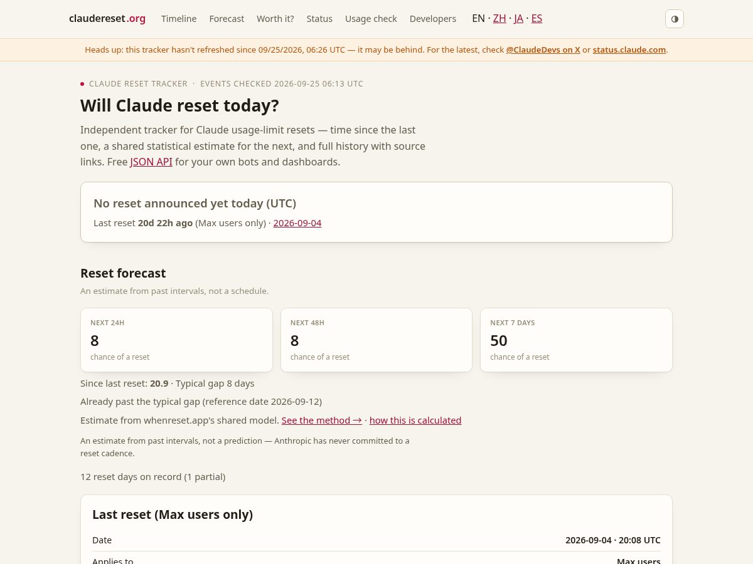Follow the See the method link
The width and height of the screenshot is (753, 564).
(x=322, y=420)
